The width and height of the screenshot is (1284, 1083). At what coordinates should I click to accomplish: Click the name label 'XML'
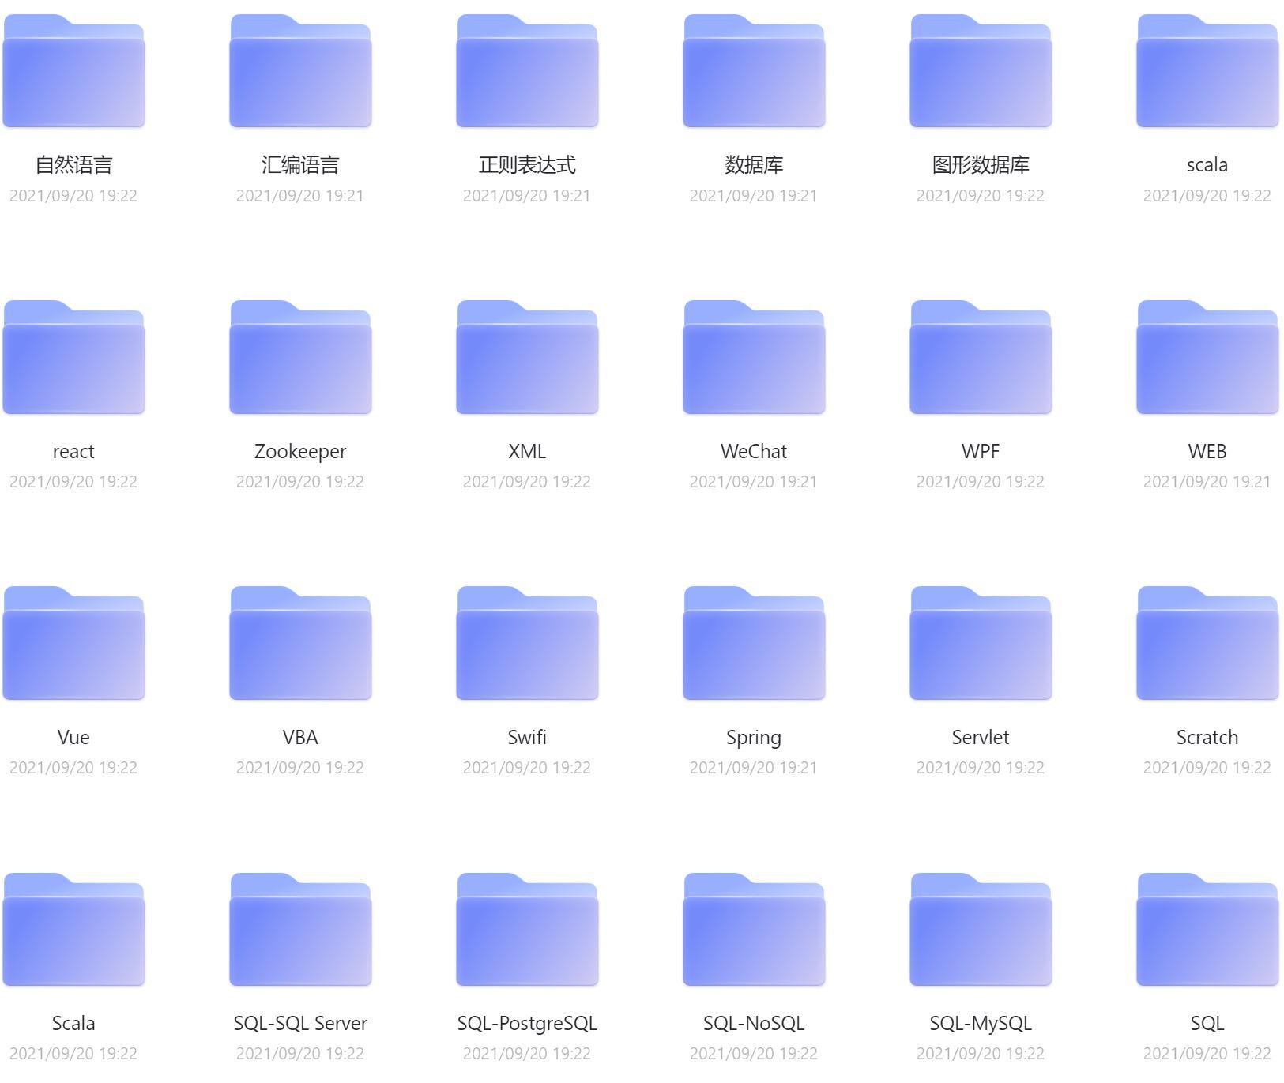pos(527,452)
